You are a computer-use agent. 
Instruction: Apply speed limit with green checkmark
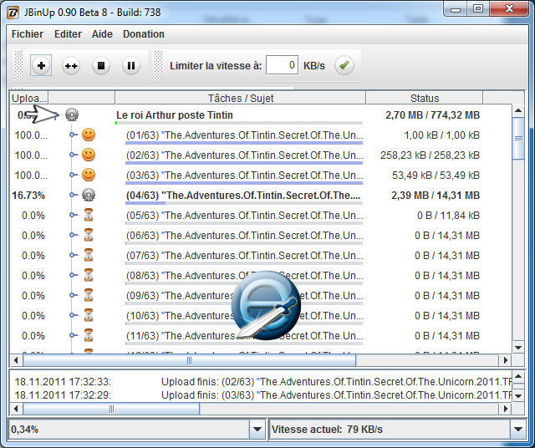[x=344, y=65]
